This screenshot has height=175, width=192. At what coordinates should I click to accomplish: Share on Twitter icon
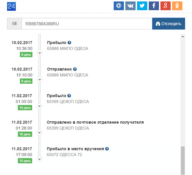pos(142,6)
